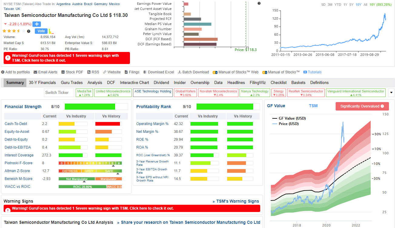Click the WACC vs ROIC comparison bar
The height and width of the screenshot is (228, 395).
(90, 187)
